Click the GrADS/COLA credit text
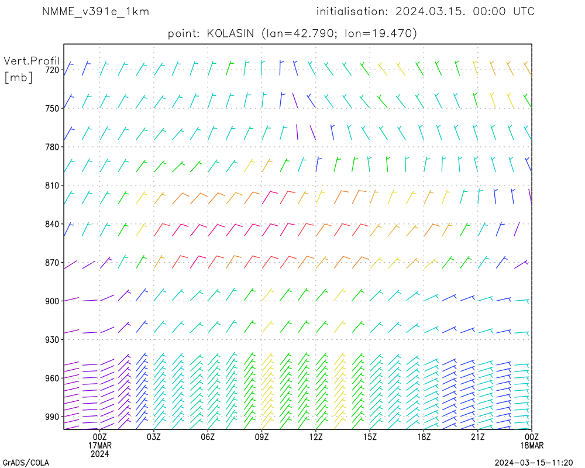 26,463
